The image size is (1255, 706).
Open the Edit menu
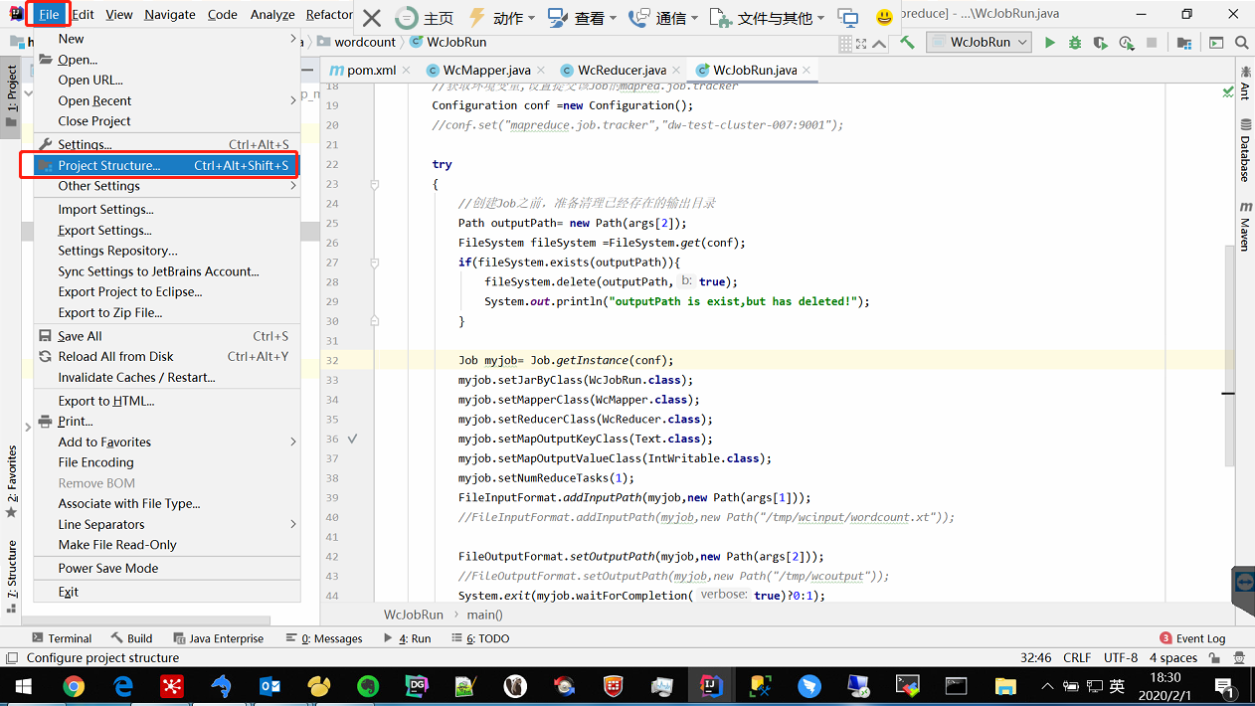[83, 14]
